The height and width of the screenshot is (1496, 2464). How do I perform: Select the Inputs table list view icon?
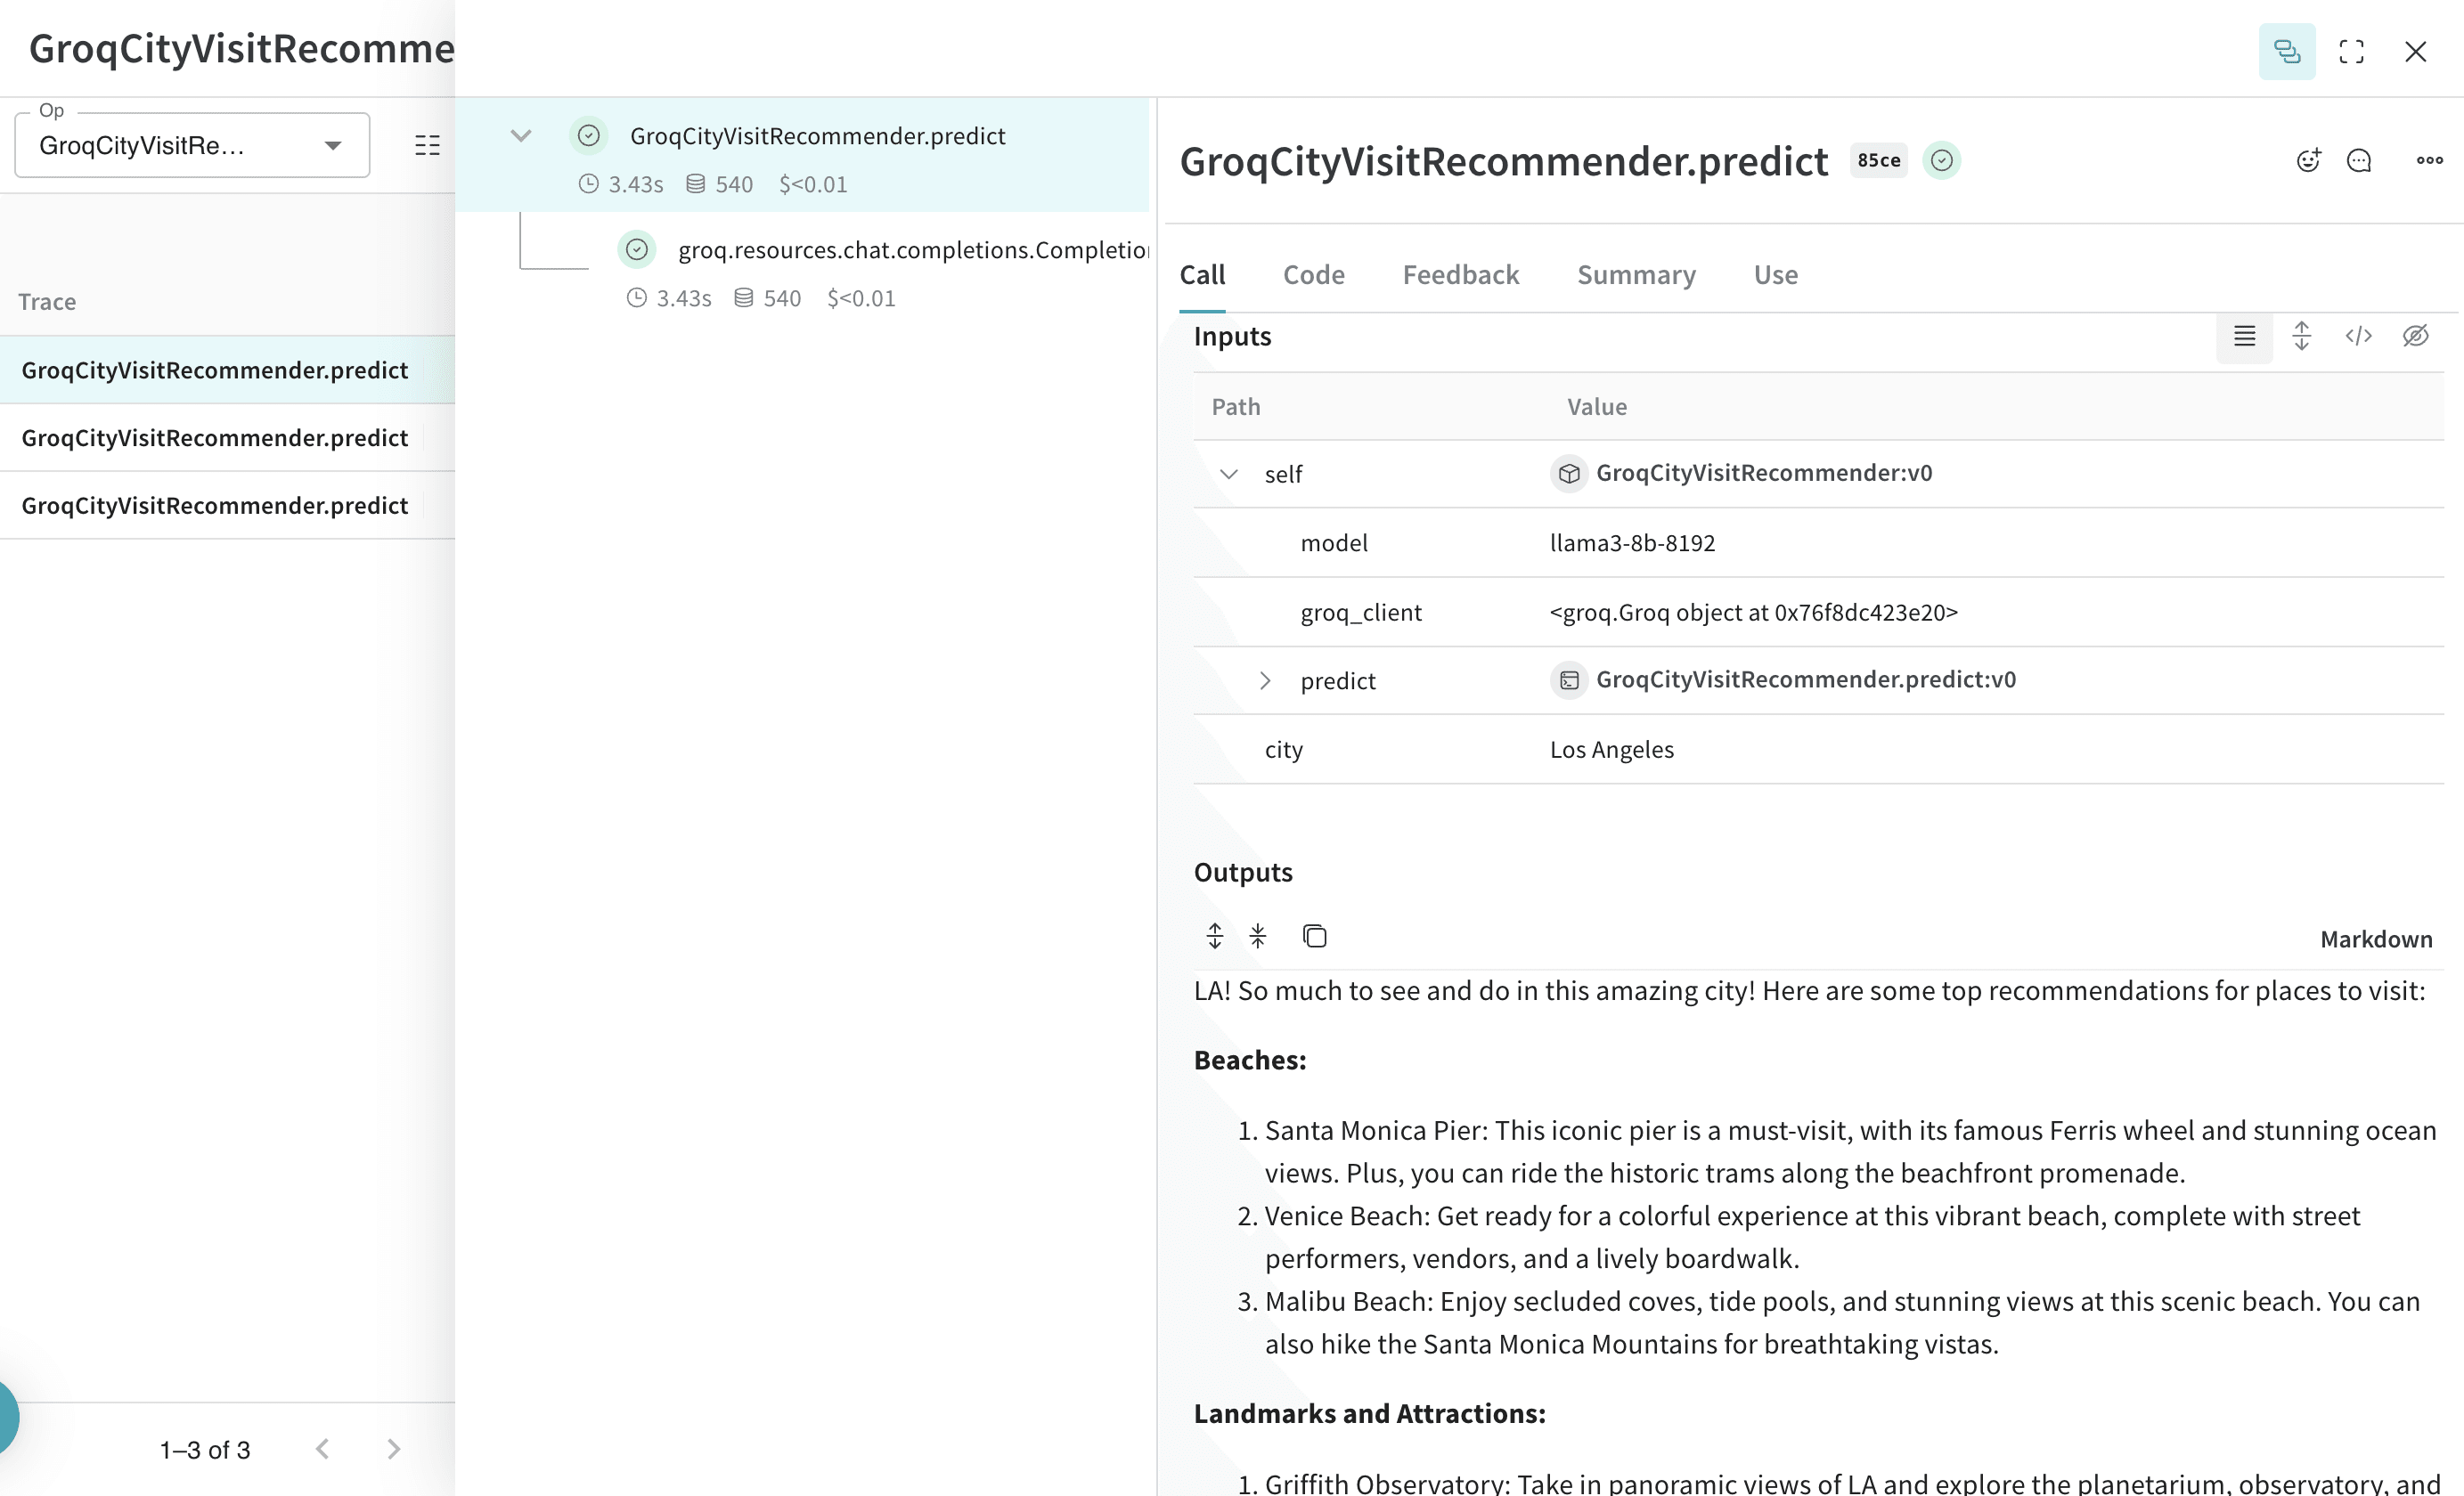pyautogui.click(x=2244, y=337)
